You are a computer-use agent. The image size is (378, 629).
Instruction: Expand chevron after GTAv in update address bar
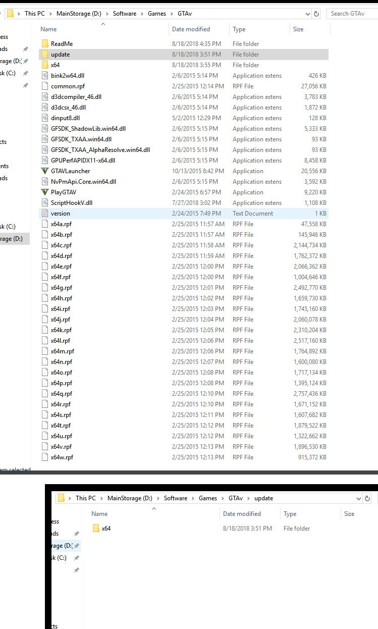(248, 498)
